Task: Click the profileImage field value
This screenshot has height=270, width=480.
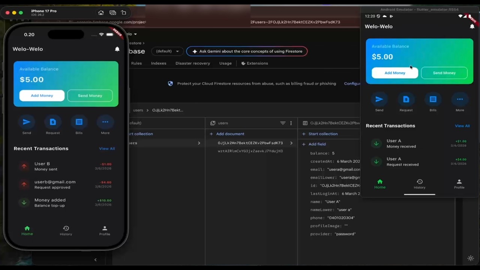Action: 346,226
